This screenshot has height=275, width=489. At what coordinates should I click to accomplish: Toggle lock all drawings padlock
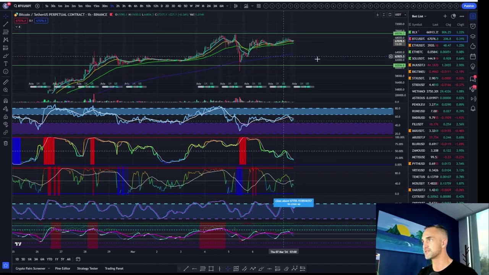6,117
